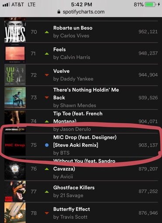This screenshot has width=162, height=223.
Task: Tap the green up arrow next to Feels
Action: (47, 54)
